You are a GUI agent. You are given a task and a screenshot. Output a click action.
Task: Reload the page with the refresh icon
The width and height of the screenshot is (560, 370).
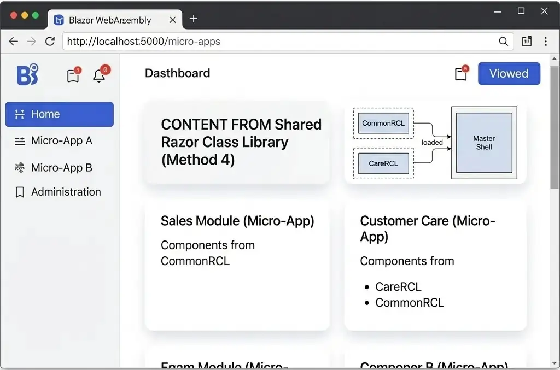[50, 42]
